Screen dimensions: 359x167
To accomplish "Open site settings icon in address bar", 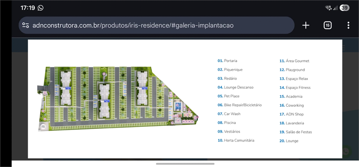I will point(26,25).
